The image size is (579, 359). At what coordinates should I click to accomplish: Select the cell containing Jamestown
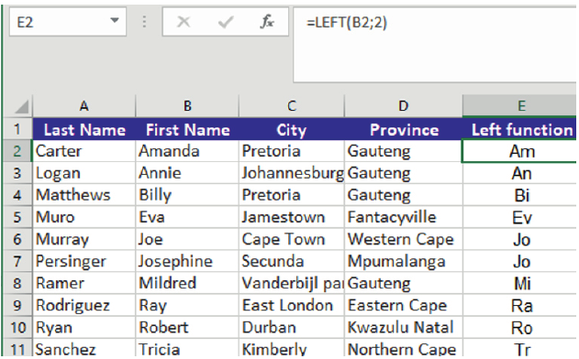tap(292, 217)
